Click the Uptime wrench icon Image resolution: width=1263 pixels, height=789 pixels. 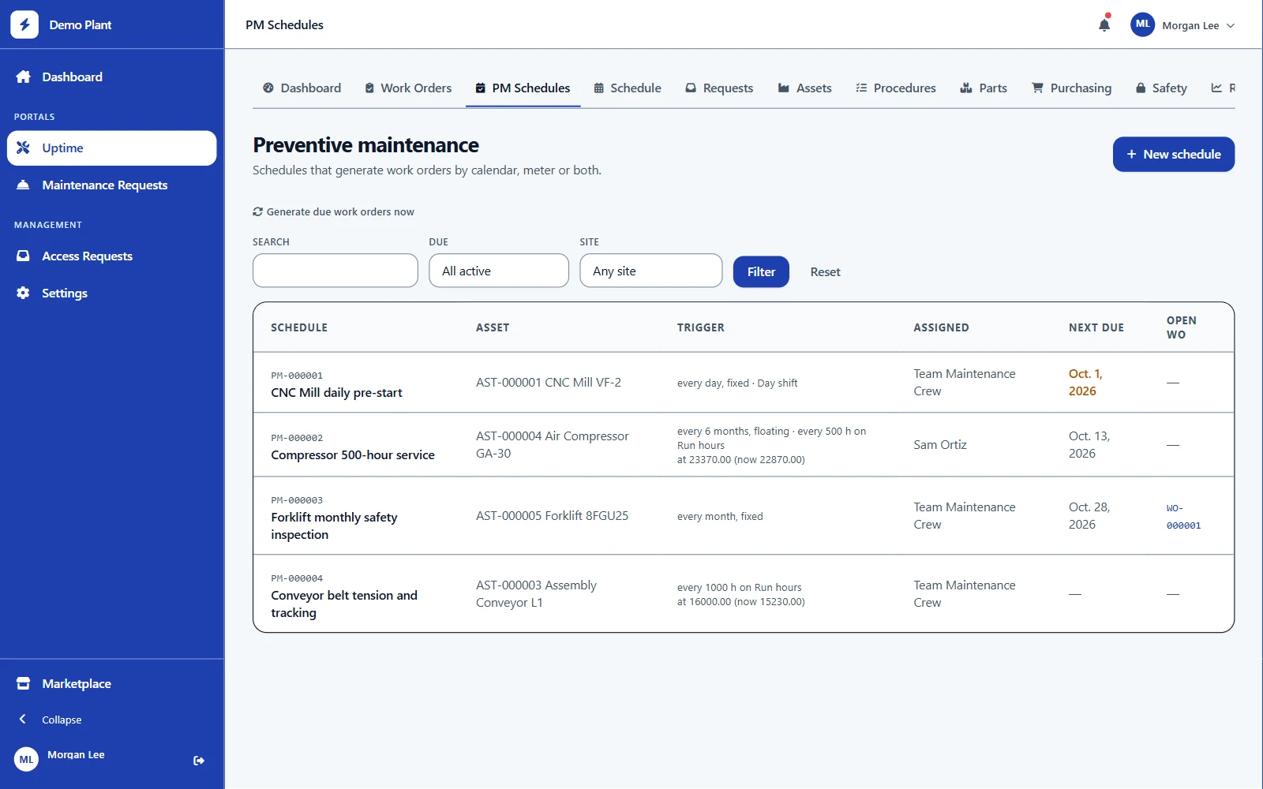24,148
